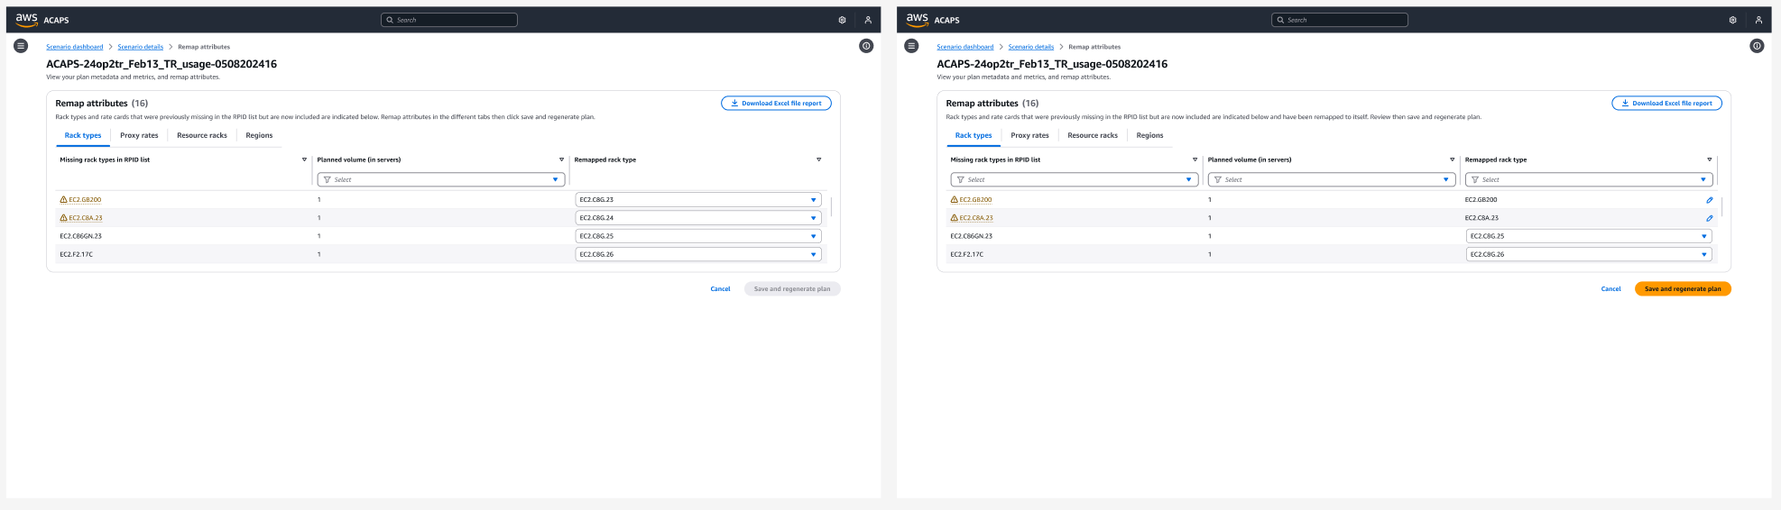
Task: Focus the Search field on left screen
Action: point(449,20)
